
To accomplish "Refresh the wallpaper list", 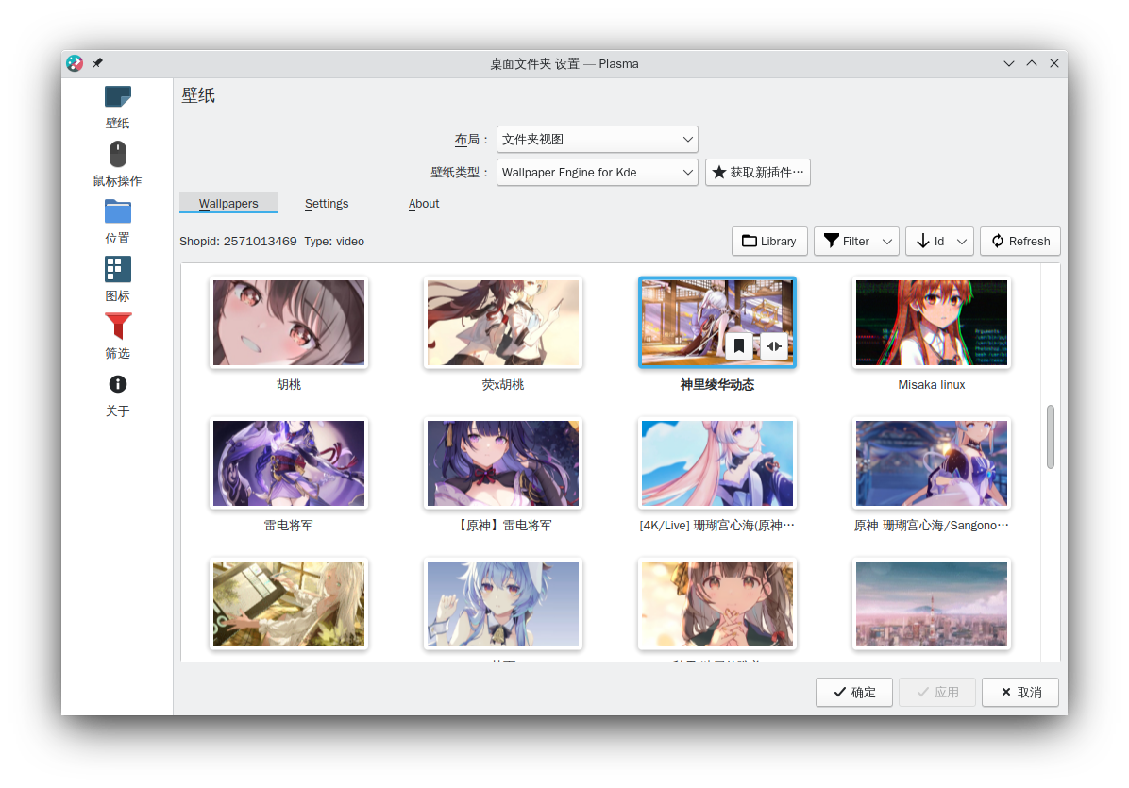I will point(1020,241).
